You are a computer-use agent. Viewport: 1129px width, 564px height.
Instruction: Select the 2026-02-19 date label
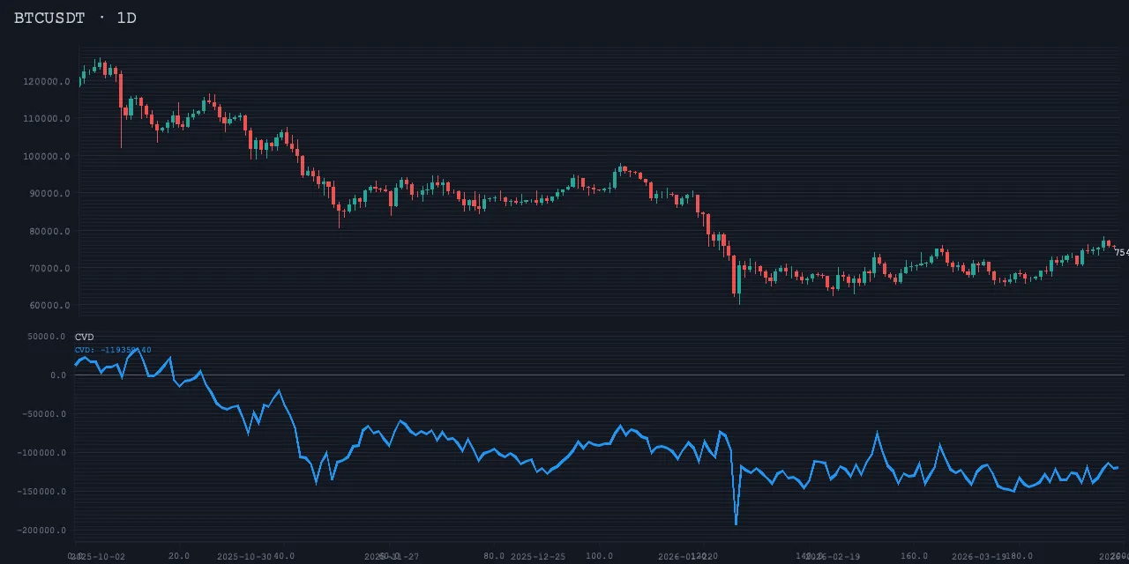[x=833, y=556]
